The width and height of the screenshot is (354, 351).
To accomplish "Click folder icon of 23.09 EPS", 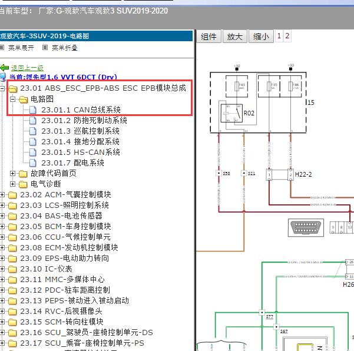I will (x=12, y=259).
